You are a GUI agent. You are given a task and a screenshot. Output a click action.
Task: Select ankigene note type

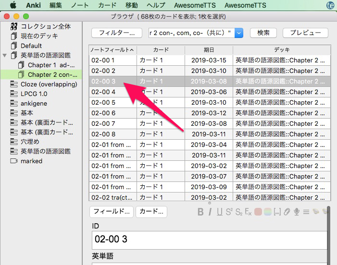(29, 103)
